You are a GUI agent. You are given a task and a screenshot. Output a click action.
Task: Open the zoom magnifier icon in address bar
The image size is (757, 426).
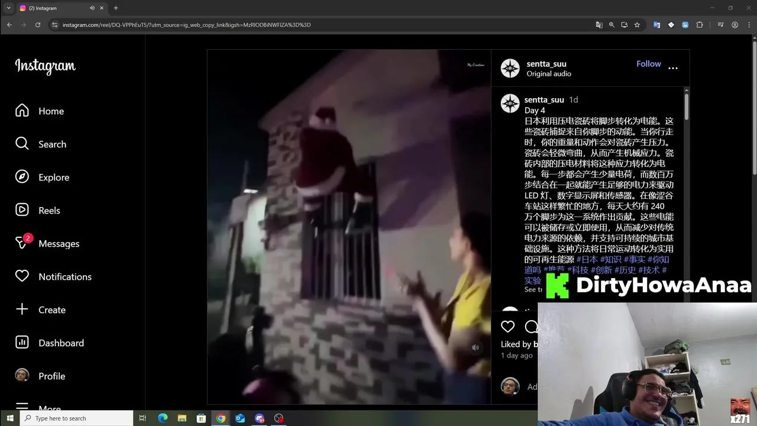pyautogui.click(x=612, y=25)
